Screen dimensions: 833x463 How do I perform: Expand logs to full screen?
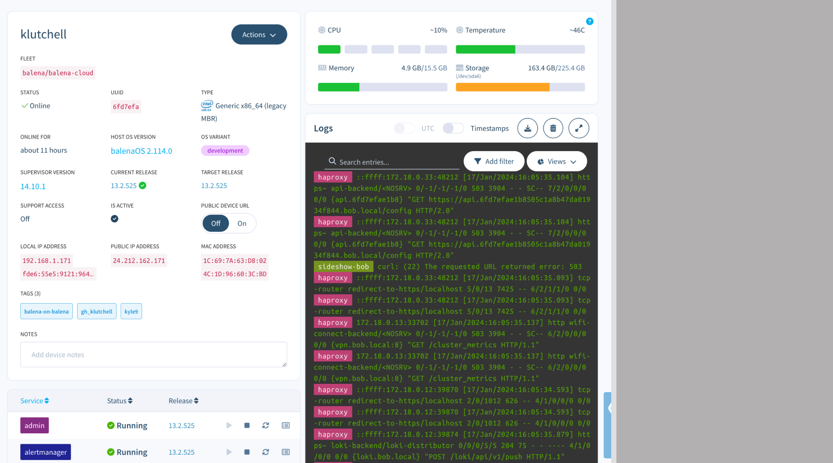tap(578, 128)
